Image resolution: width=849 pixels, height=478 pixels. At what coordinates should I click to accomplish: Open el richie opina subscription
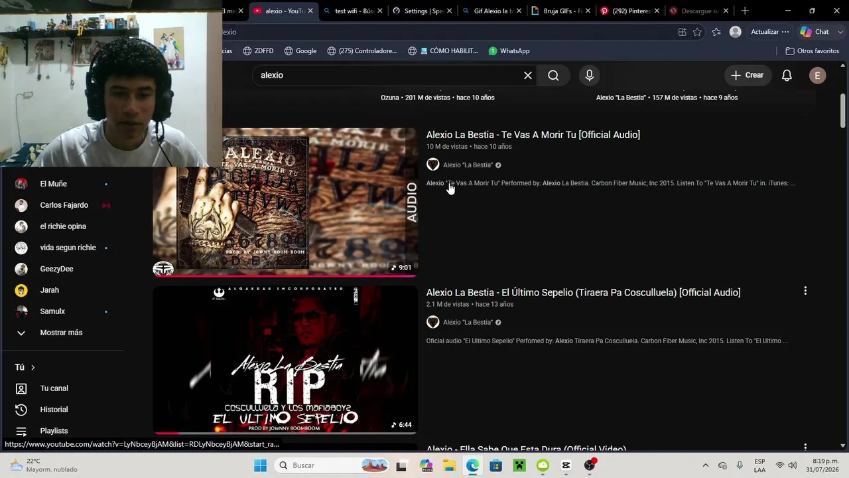[62, 226]
